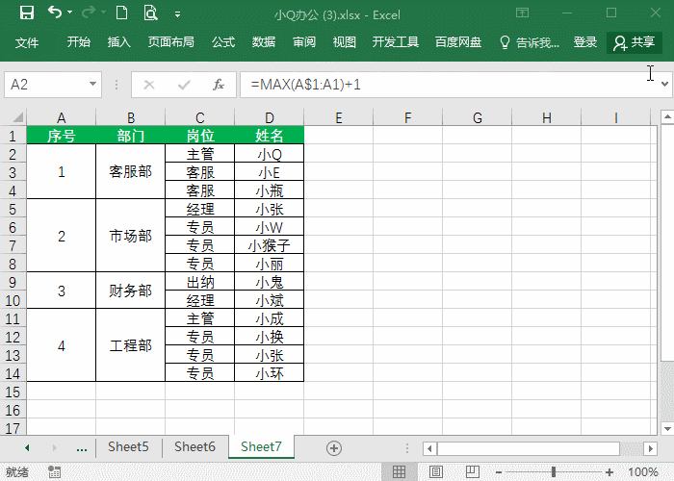Viewport: 674px width, 481px height.
Task: Click the macro recording icon in status bar
Action: click(x=54, y=472)
